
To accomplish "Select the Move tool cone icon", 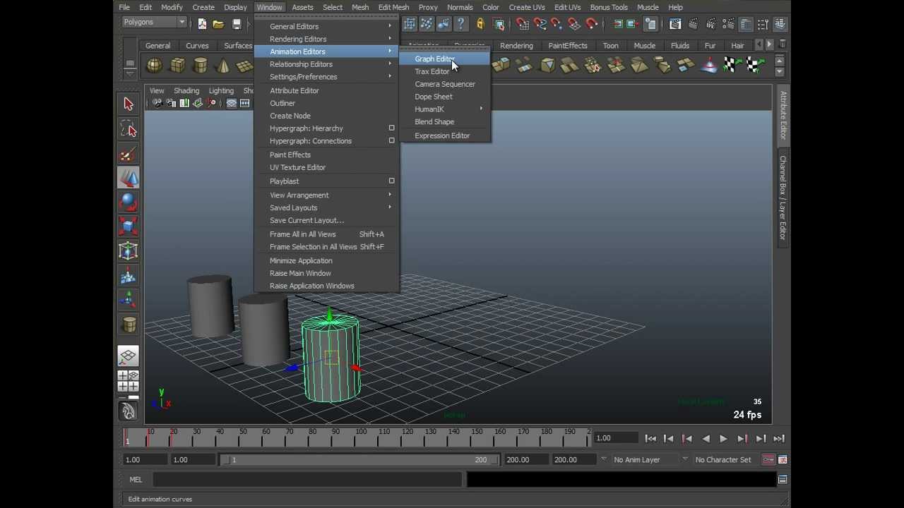I will tap(129, 178).
